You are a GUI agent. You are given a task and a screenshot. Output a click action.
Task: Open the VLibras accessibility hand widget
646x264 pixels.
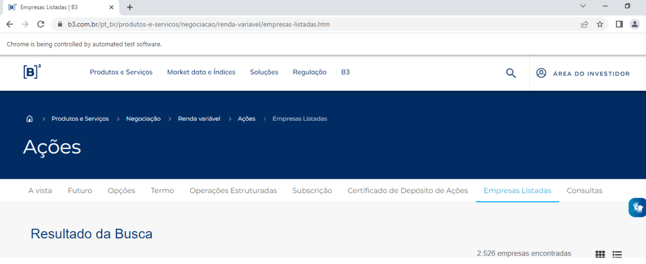637,208
